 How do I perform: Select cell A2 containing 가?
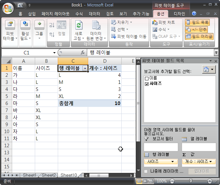pos(23,75)
